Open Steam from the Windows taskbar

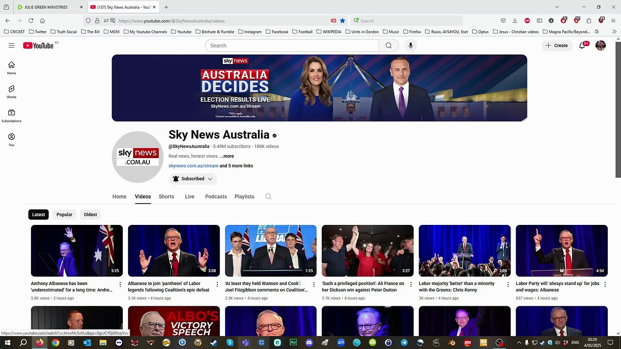pos(213,343)
